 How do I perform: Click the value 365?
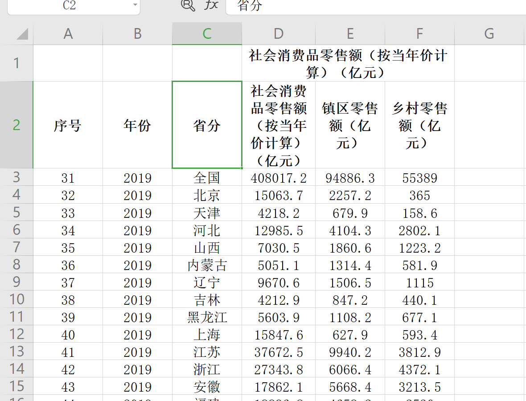tap(419, 195)
